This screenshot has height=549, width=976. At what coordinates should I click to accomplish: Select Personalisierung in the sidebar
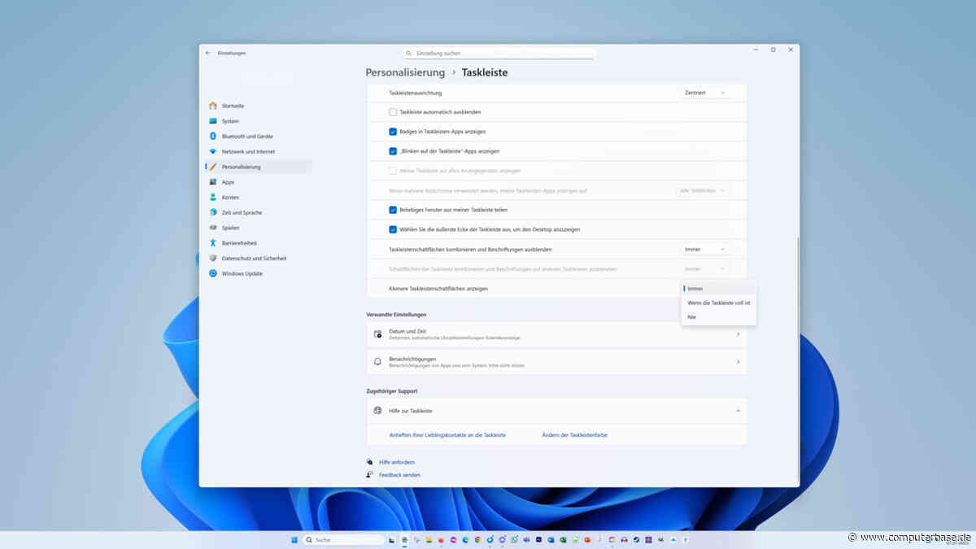pyautogui.click(x=258, y=167)
